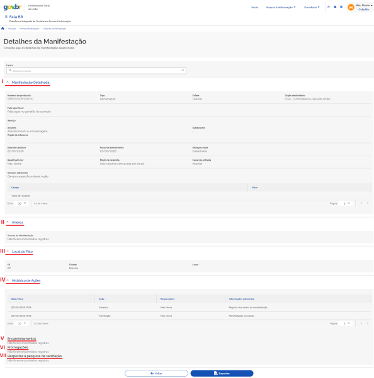Open the Ouvidoria menu
Screen dimensions: 374x378
click(x=312, y=7)
